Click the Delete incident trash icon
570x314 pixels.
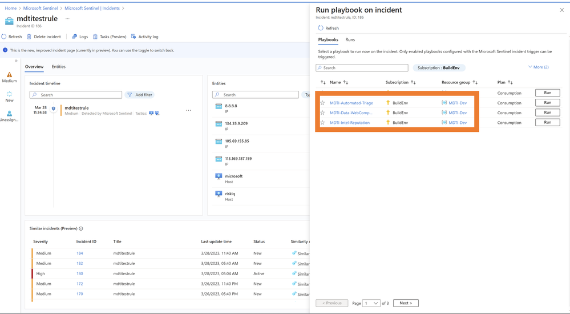pos(29,37)
